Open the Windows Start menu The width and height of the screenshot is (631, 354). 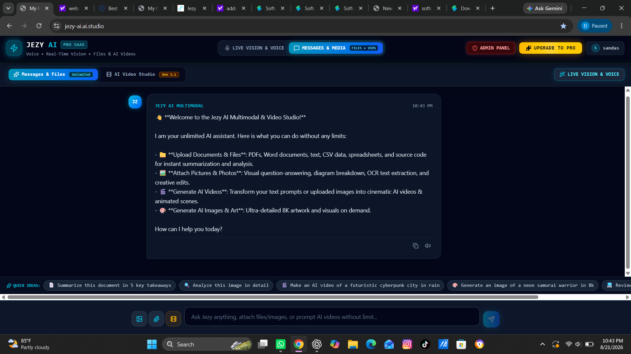pos(152,344)
